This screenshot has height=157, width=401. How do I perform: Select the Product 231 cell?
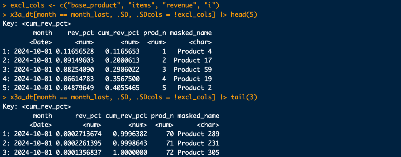pos(198,143)
